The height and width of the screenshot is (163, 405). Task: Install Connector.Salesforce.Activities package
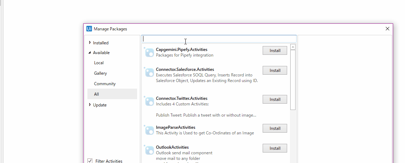(x=275, y=71)
